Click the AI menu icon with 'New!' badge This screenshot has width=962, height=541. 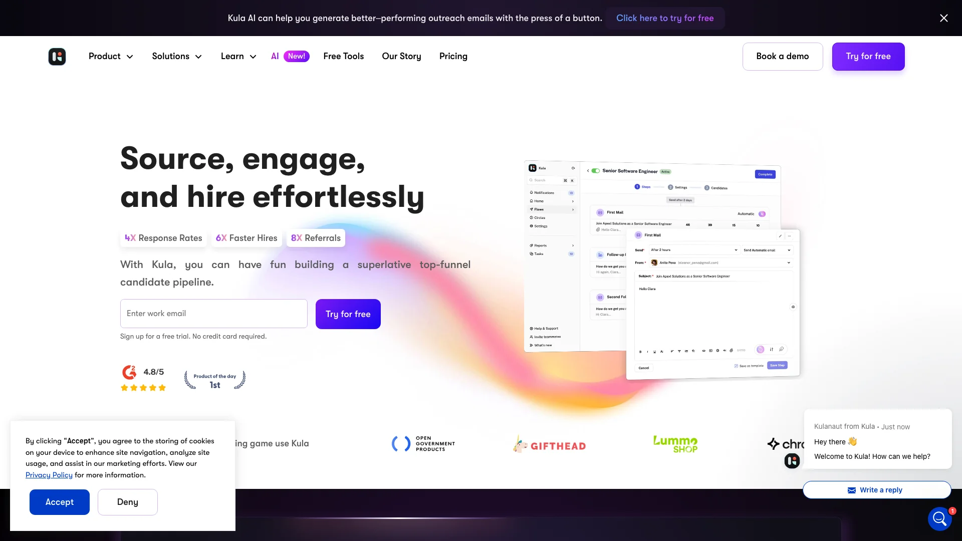[290, 56]
